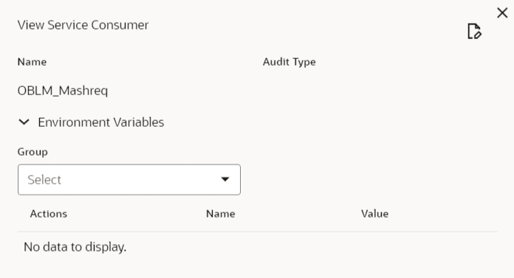Click the divider line below column headers

(258, 232)
